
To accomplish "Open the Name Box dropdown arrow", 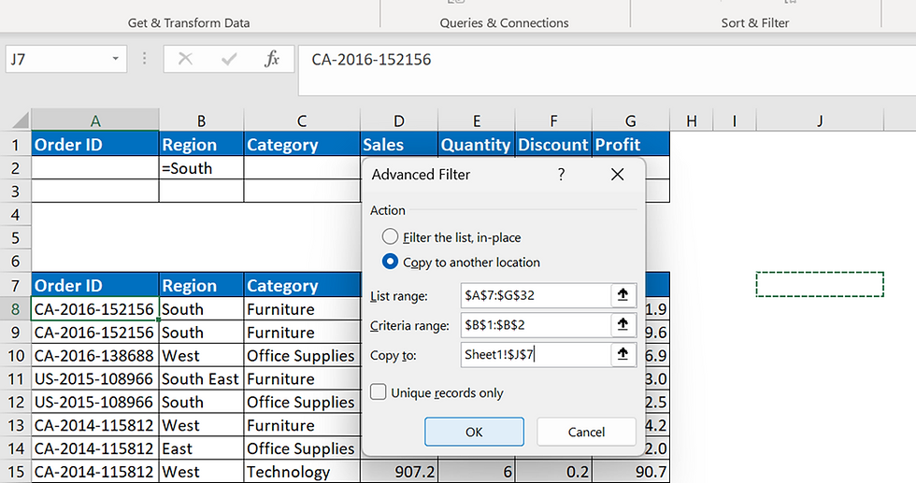I will tap(116, 59).
